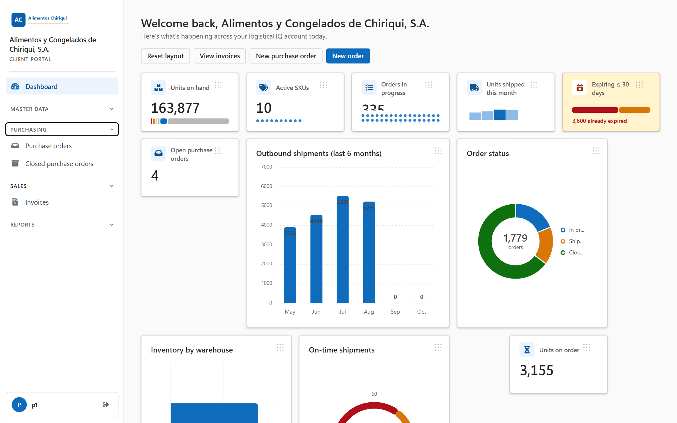Click the Order status card drag handle

[x=596, y=151]
